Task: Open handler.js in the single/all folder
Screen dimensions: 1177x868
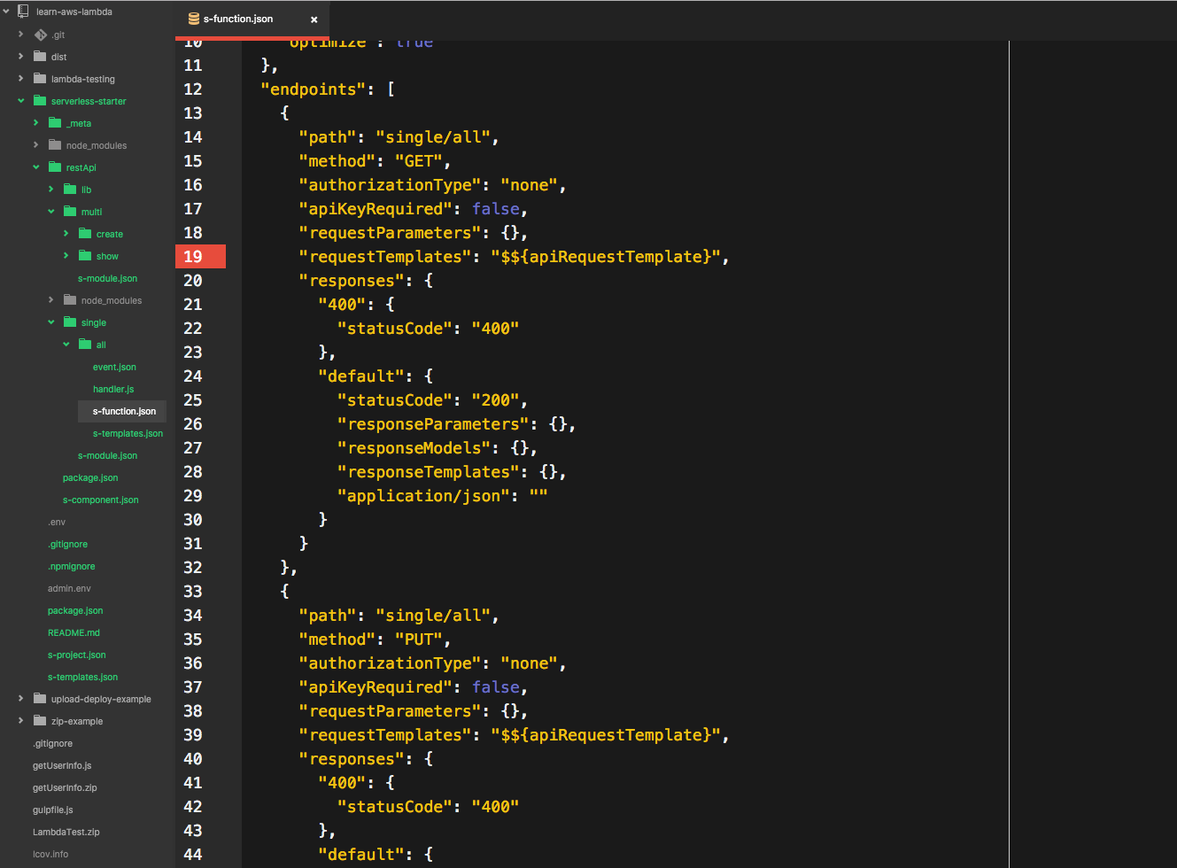Action: [x=113, y=388]
